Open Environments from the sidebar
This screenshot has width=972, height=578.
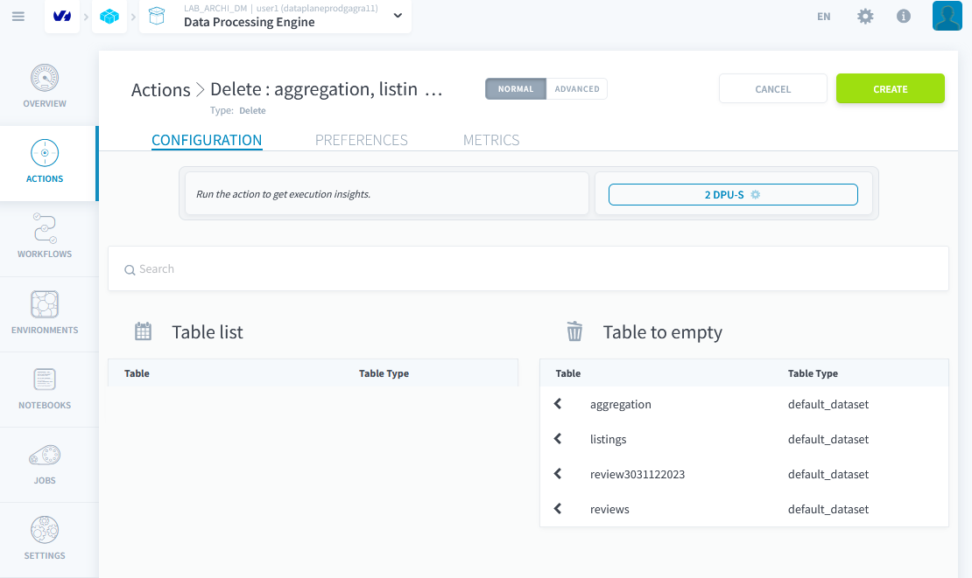[45, 313]
